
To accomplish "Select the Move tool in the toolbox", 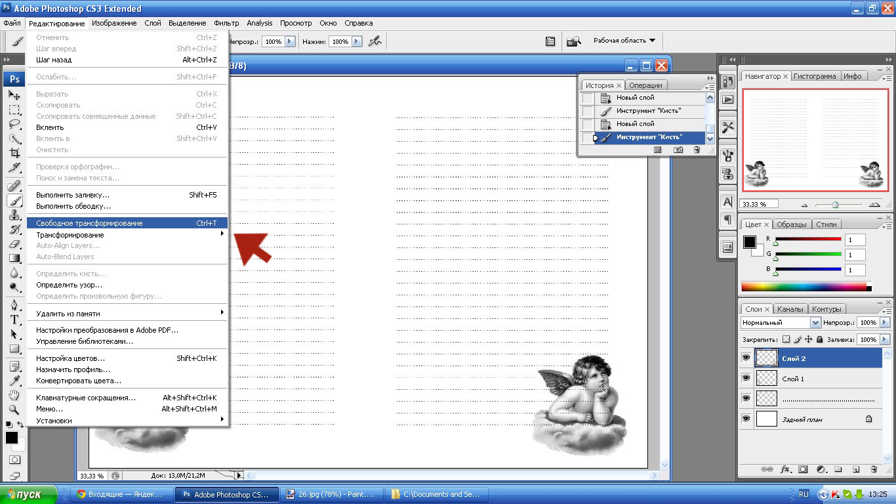I will click(14, 95).
